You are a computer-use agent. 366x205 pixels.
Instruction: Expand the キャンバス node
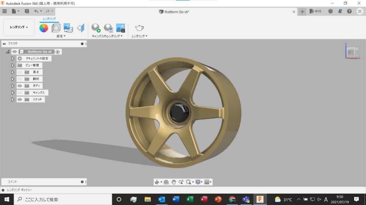point(13,93)
